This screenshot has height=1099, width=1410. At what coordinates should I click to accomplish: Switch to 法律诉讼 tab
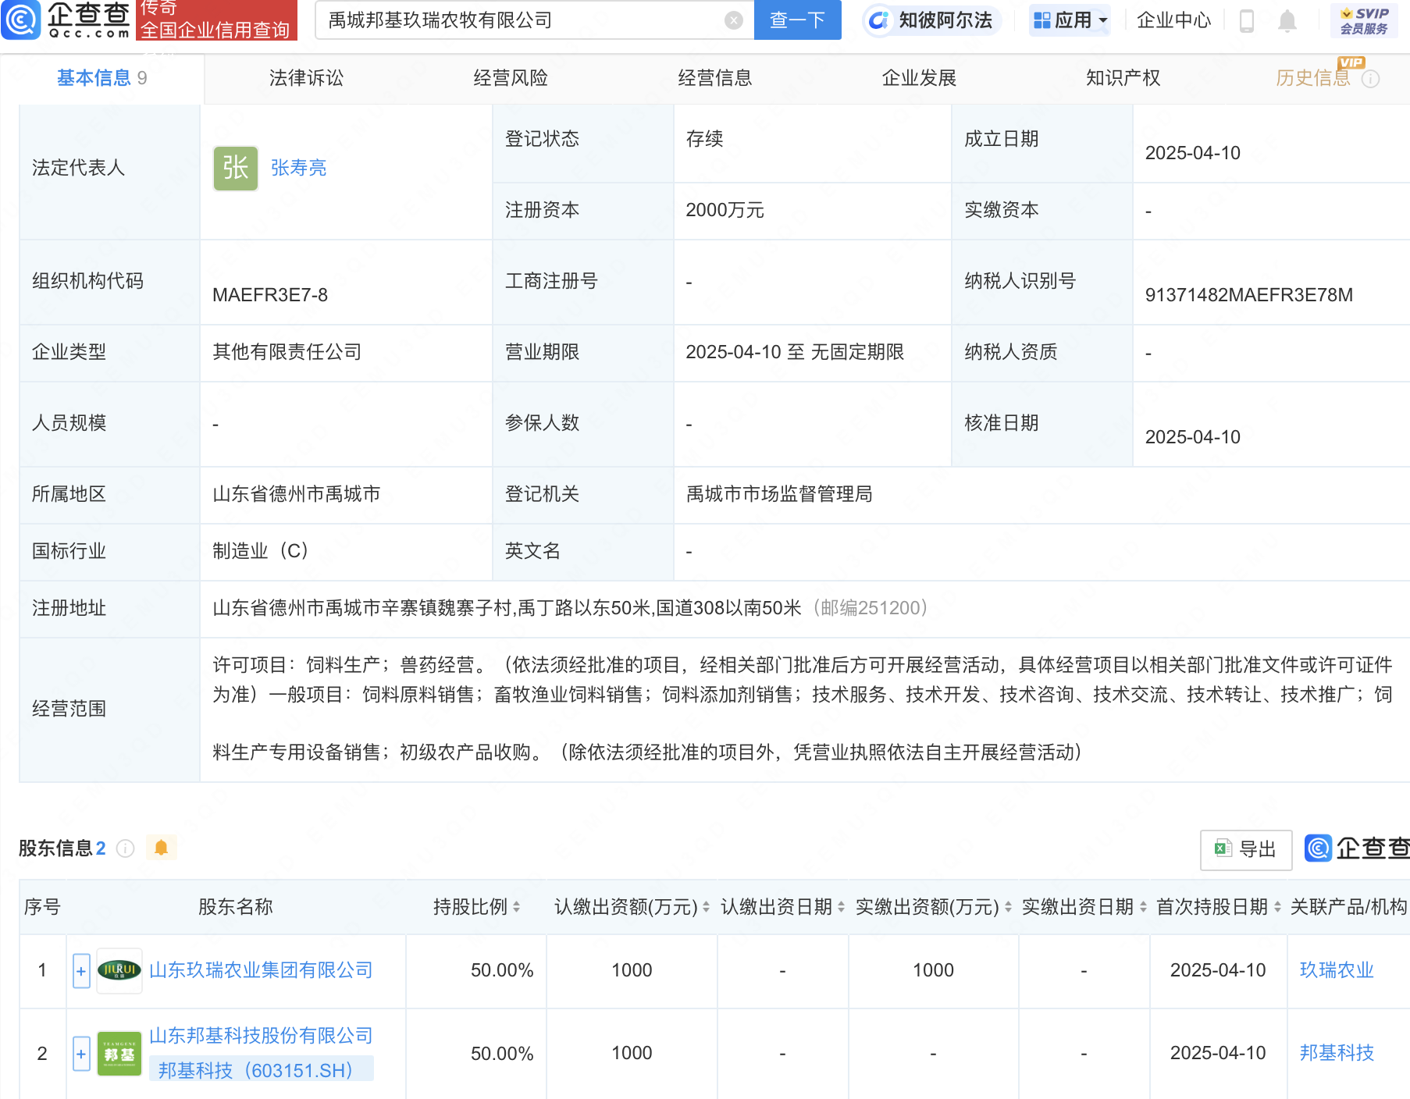coord(306,78)
